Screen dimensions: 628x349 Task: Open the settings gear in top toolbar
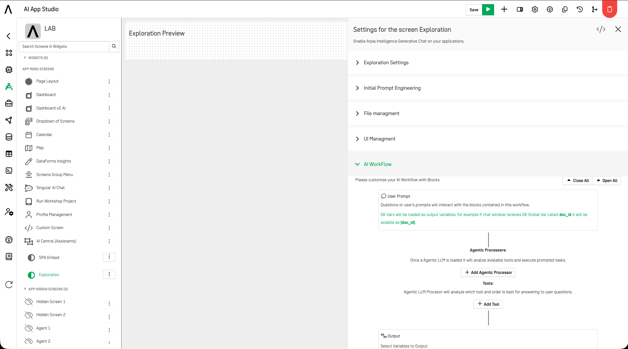[535, 10]
